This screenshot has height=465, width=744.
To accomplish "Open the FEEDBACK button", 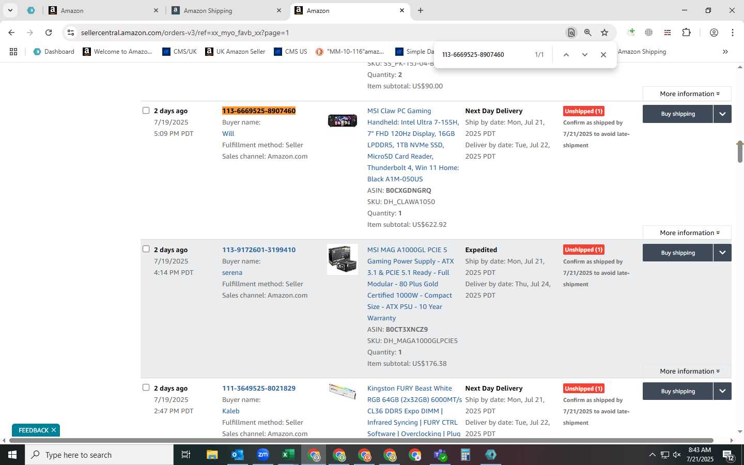I will [x=33, y=430].
